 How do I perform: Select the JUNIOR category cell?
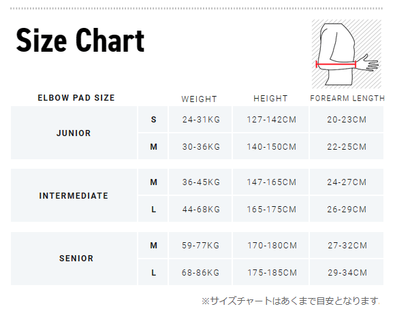pyautogui.click(x=74, y=133)
